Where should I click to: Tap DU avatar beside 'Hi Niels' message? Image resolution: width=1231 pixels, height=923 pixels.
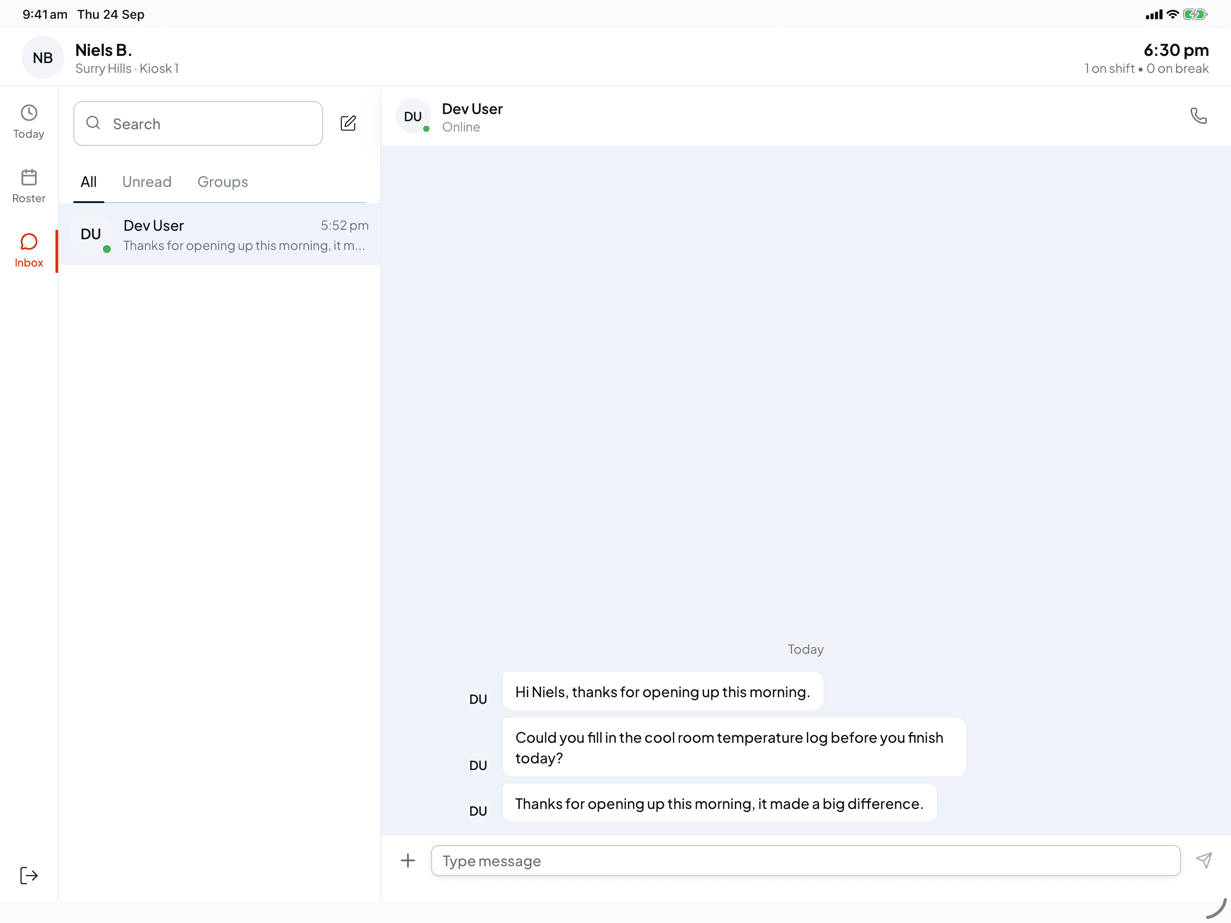click(478, 699)
